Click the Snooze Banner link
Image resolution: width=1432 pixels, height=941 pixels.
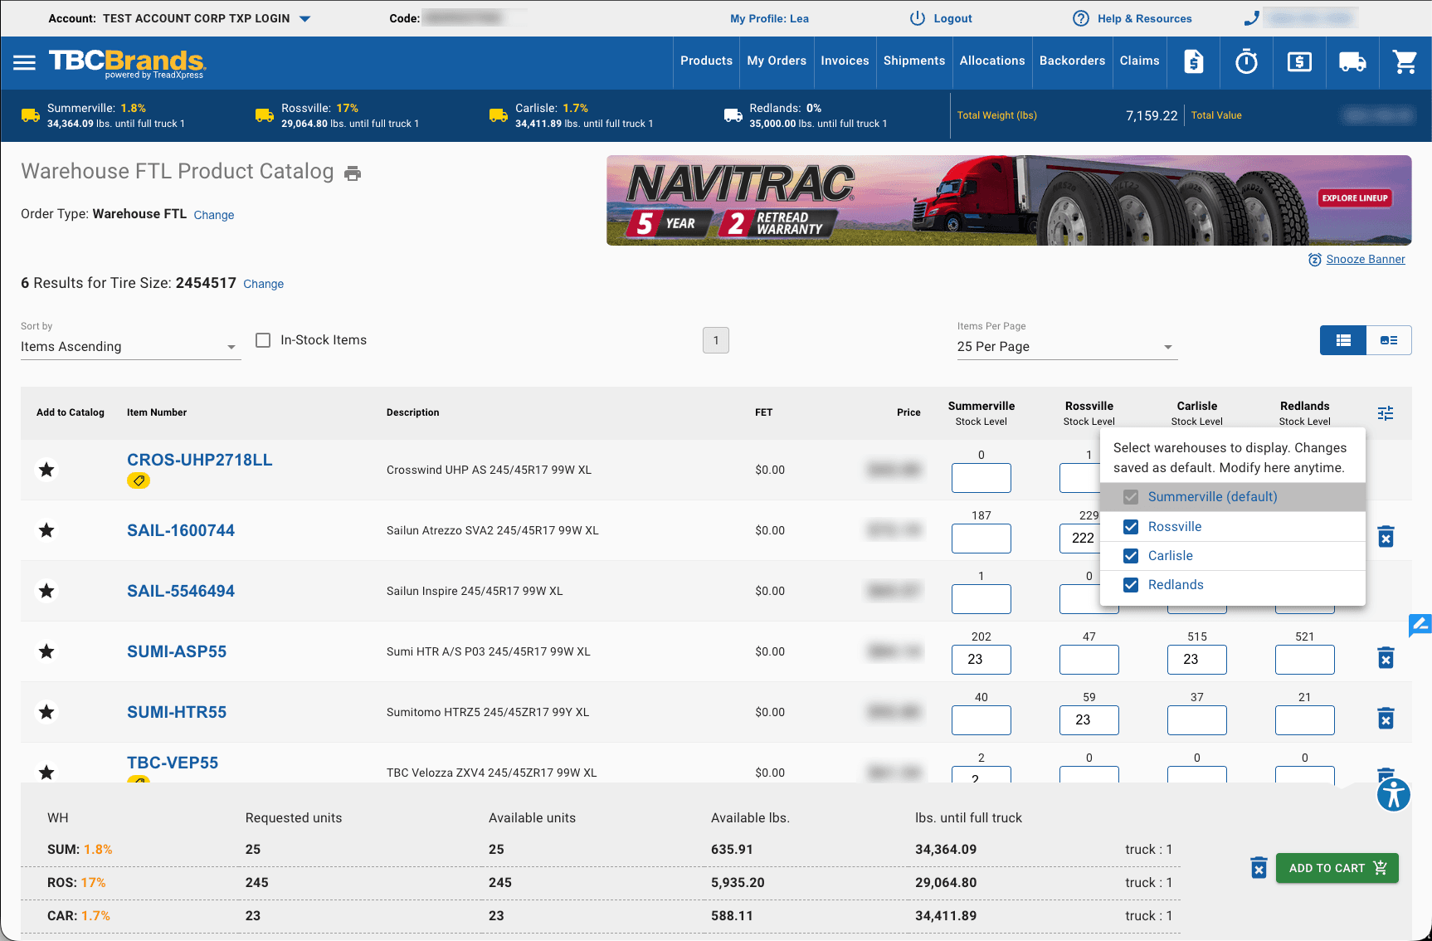pos(1366,260)
